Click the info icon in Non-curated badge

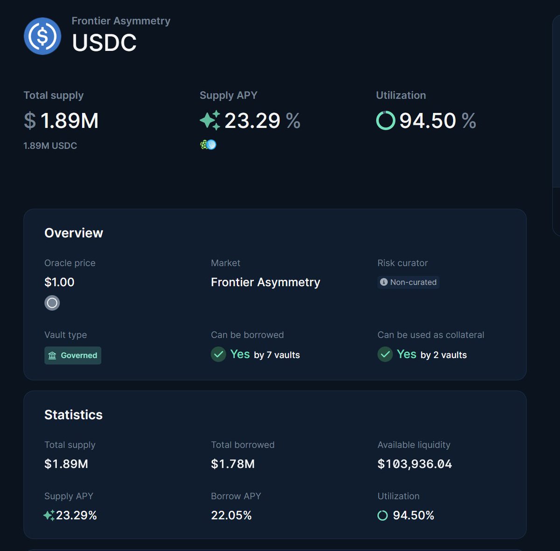(x=384, y=282)
